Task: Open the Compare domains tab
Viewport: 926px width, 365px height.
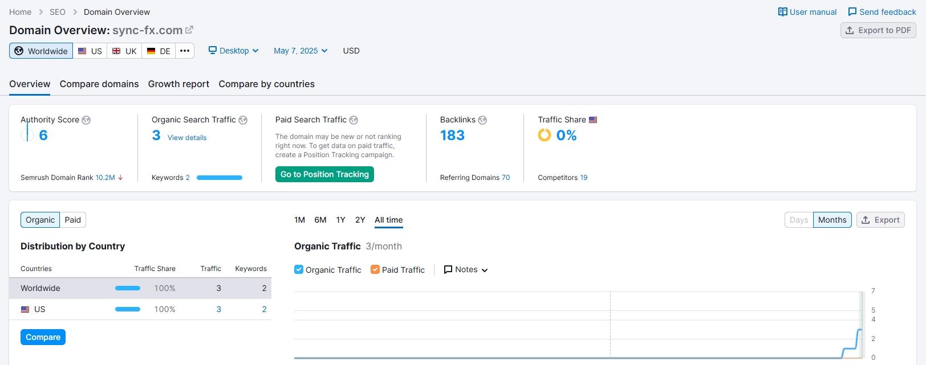Action: pos(99,84)
